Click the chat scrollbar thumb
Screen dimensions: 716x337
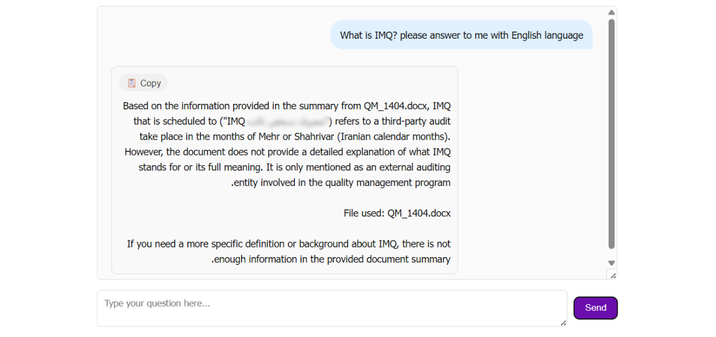[x=611, y=131]
